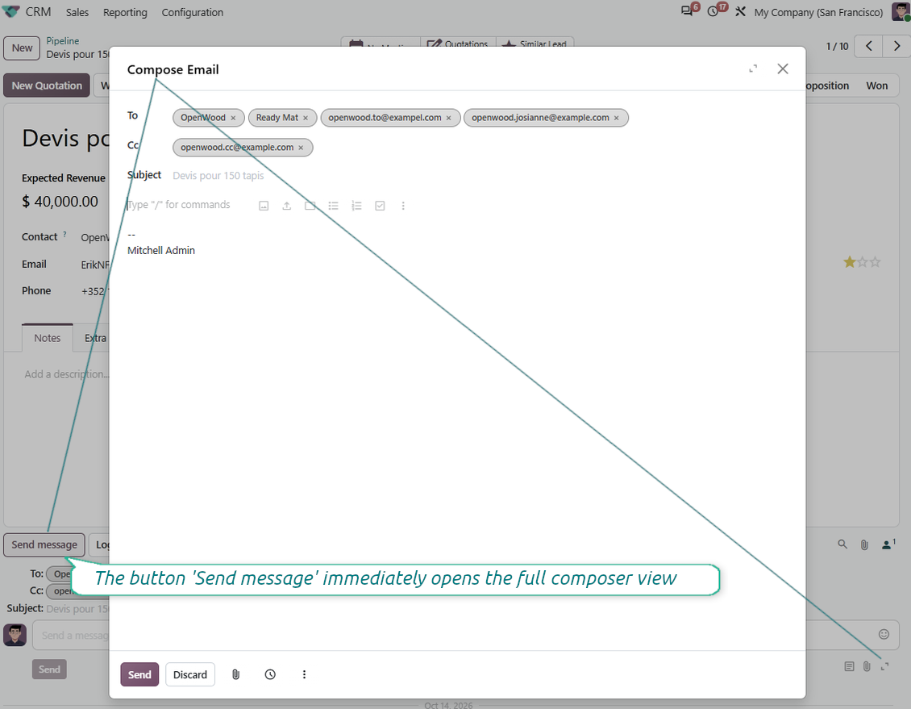Remove OpenWood recipient tag

(x=234, y=118)
